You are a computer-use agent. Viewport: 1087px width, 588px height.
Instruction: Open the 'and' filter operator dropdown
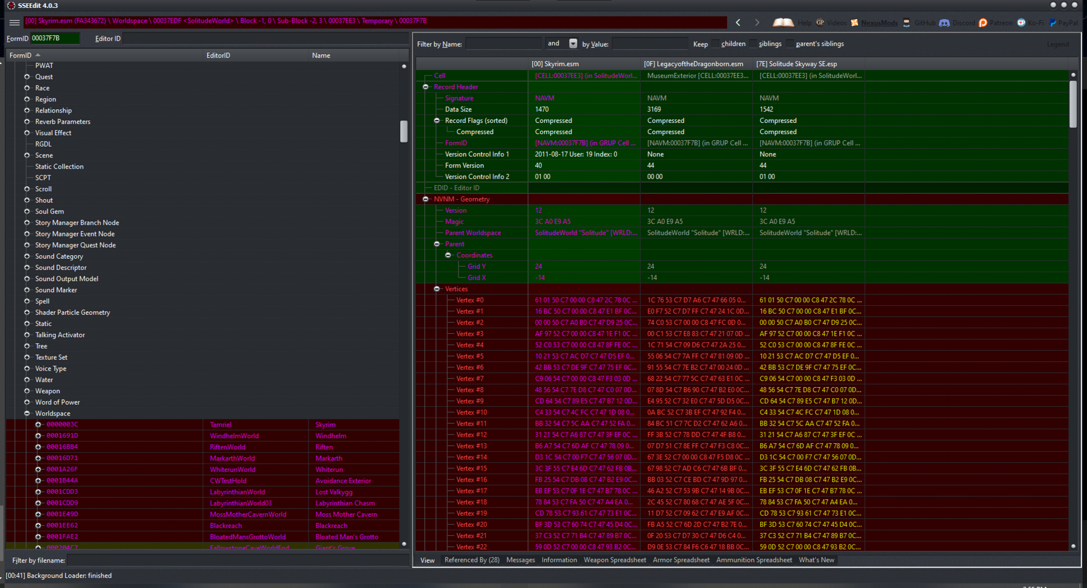coord(573,44)
